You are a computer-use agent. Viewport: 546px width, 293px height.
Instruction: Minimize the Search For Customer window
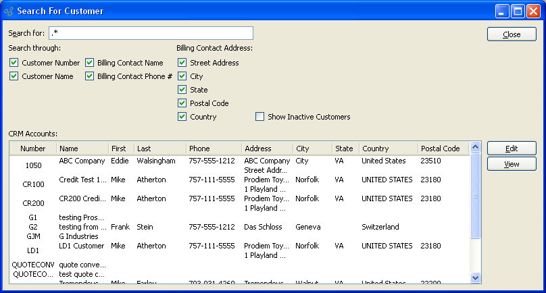(502, 11)
